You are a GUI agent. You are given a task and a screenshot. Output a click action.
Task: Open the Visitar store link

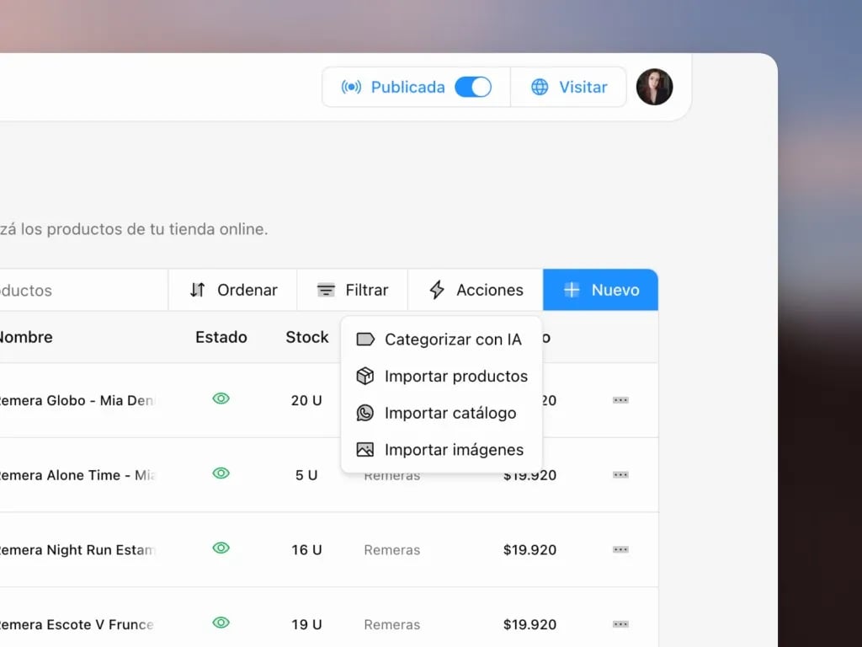point(568,87)
